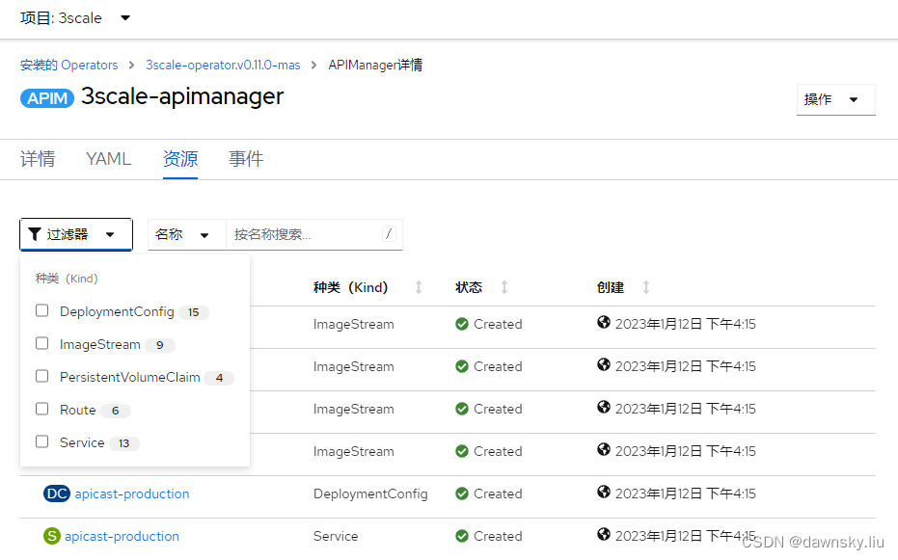898x560 pixels.
Task: Click the DeploymentConfig count badge 15
Action: pyautogui.click(x=194, y=312)
